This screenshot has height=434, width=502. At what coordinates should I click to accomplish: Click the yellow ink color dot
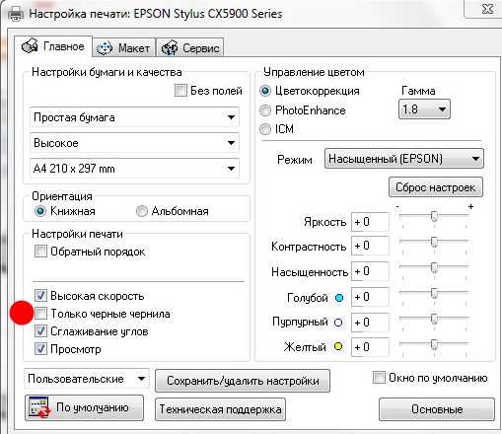tap(338, 347)
